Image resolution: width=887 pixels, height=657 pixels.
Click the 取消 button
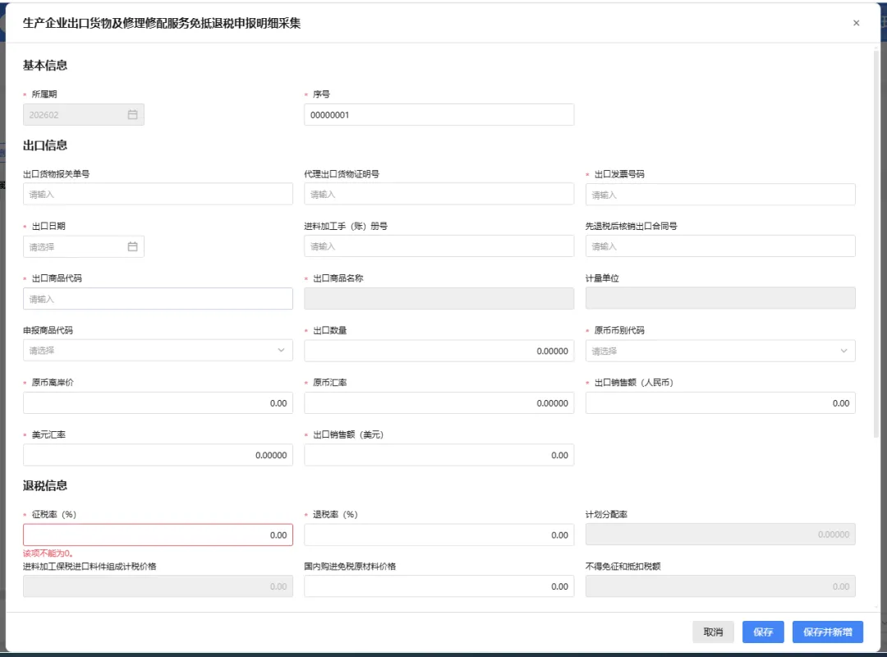712,632
